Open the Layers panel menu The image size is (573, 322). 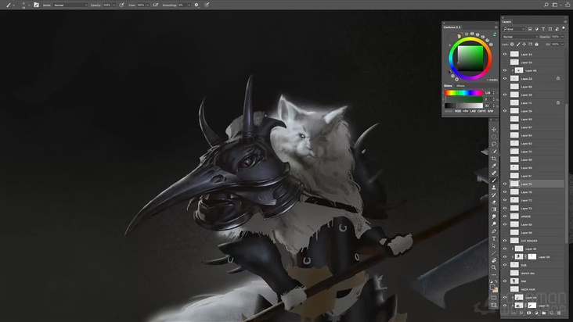coord(565,22)
